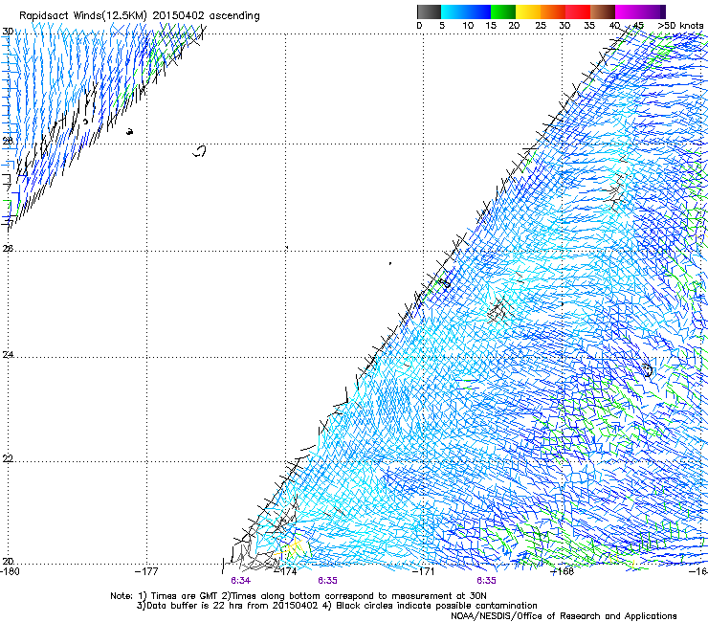This screenshot has height=622, width=708.
Task: Click the orange 25-30 knots legend segment
Action: (x=553, y=11)
